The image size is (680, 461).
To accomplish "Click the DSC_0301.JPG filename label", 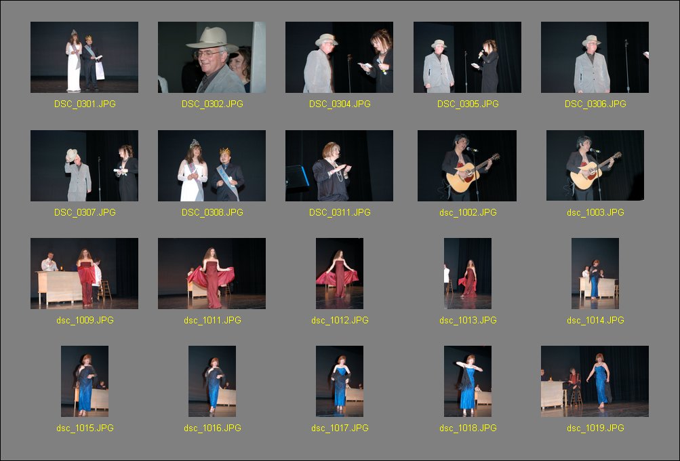I will pyautogui.click(x=85, y=104).
